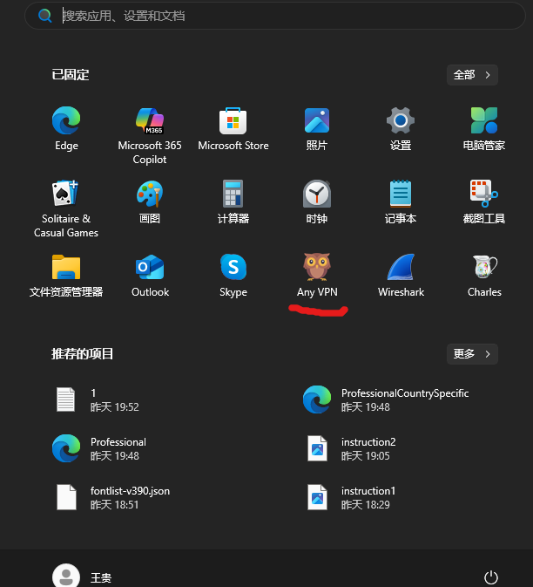The width and height of the screenshot is (533, 587).
Task: Open the Edge browser app
Action: tap(66, 121)
